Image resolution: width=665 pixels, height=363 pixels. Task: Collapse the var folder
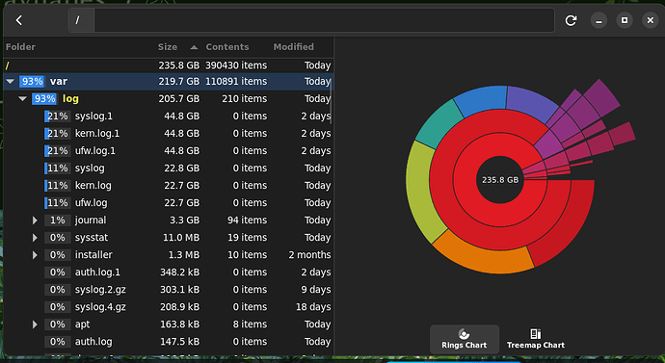click(x=11, y=81)
